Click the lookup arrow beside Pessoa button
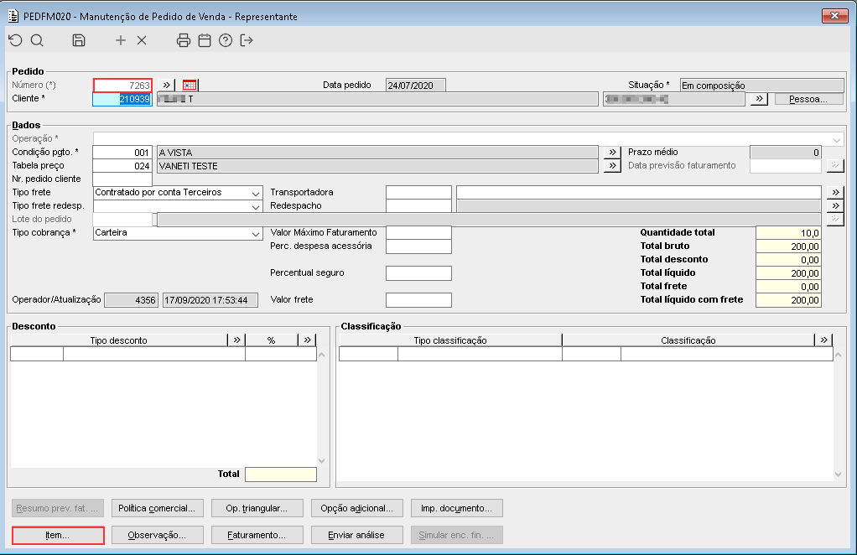Screen dimensions: 857x555 [759, 99]
